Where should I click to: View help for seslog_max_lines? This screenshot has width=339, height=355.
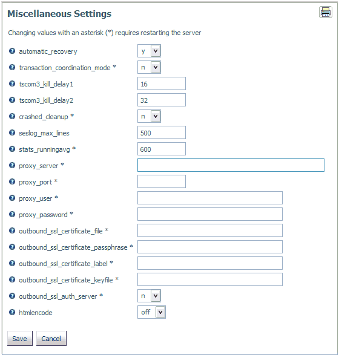[12, 132]
